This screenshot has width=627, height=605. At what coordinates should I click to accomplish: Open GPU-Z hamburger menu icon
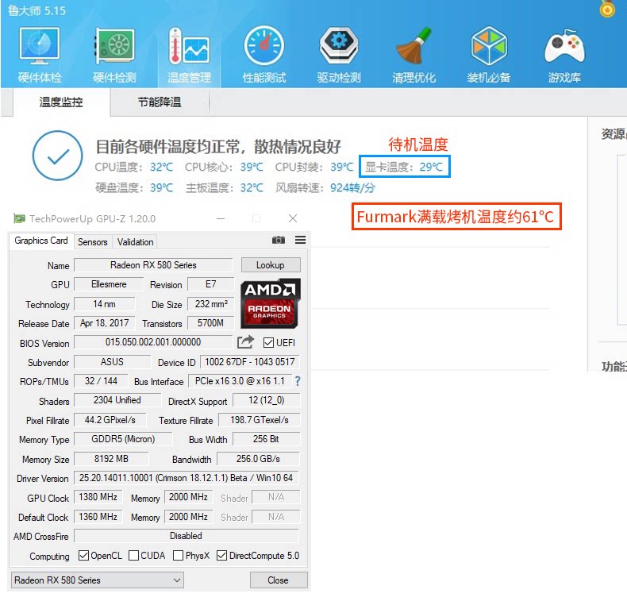click(x=300, y=240)
